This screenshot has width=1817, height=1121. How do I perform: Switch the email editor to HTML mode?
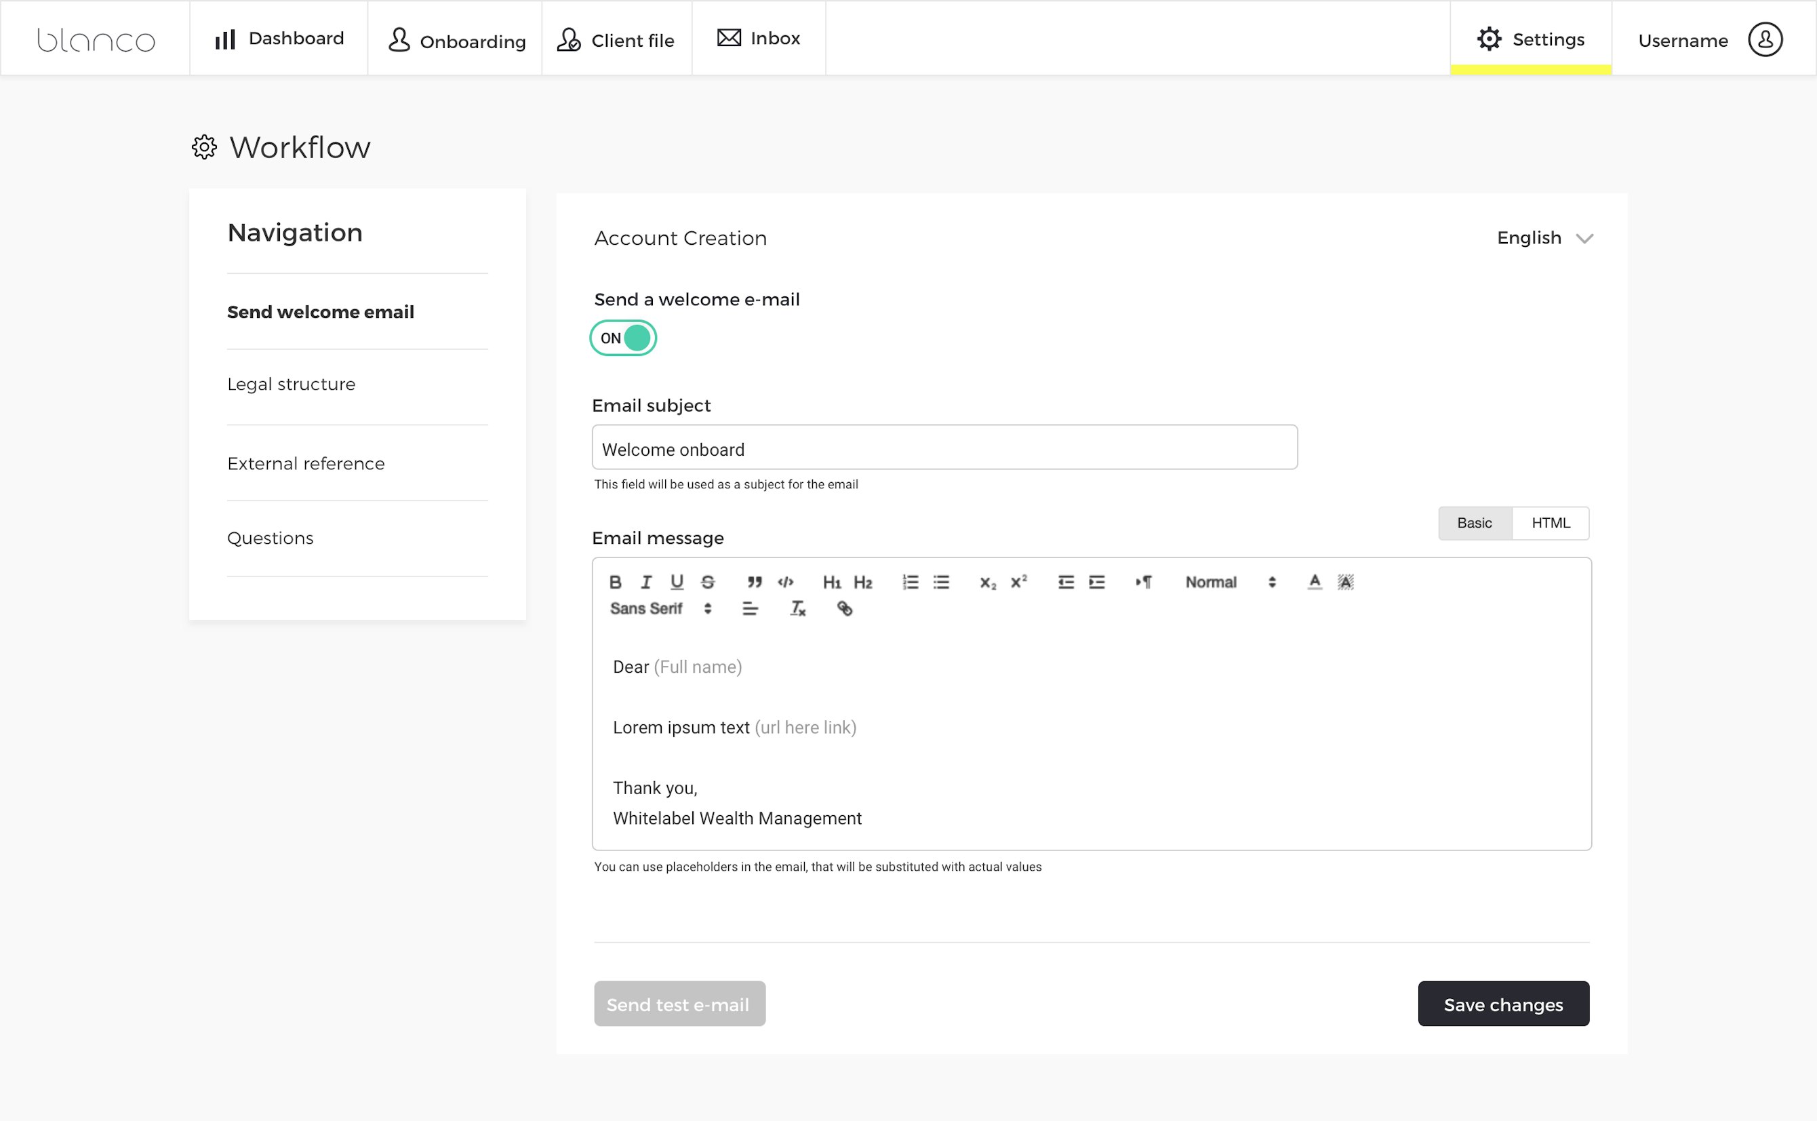[1551, 523]
